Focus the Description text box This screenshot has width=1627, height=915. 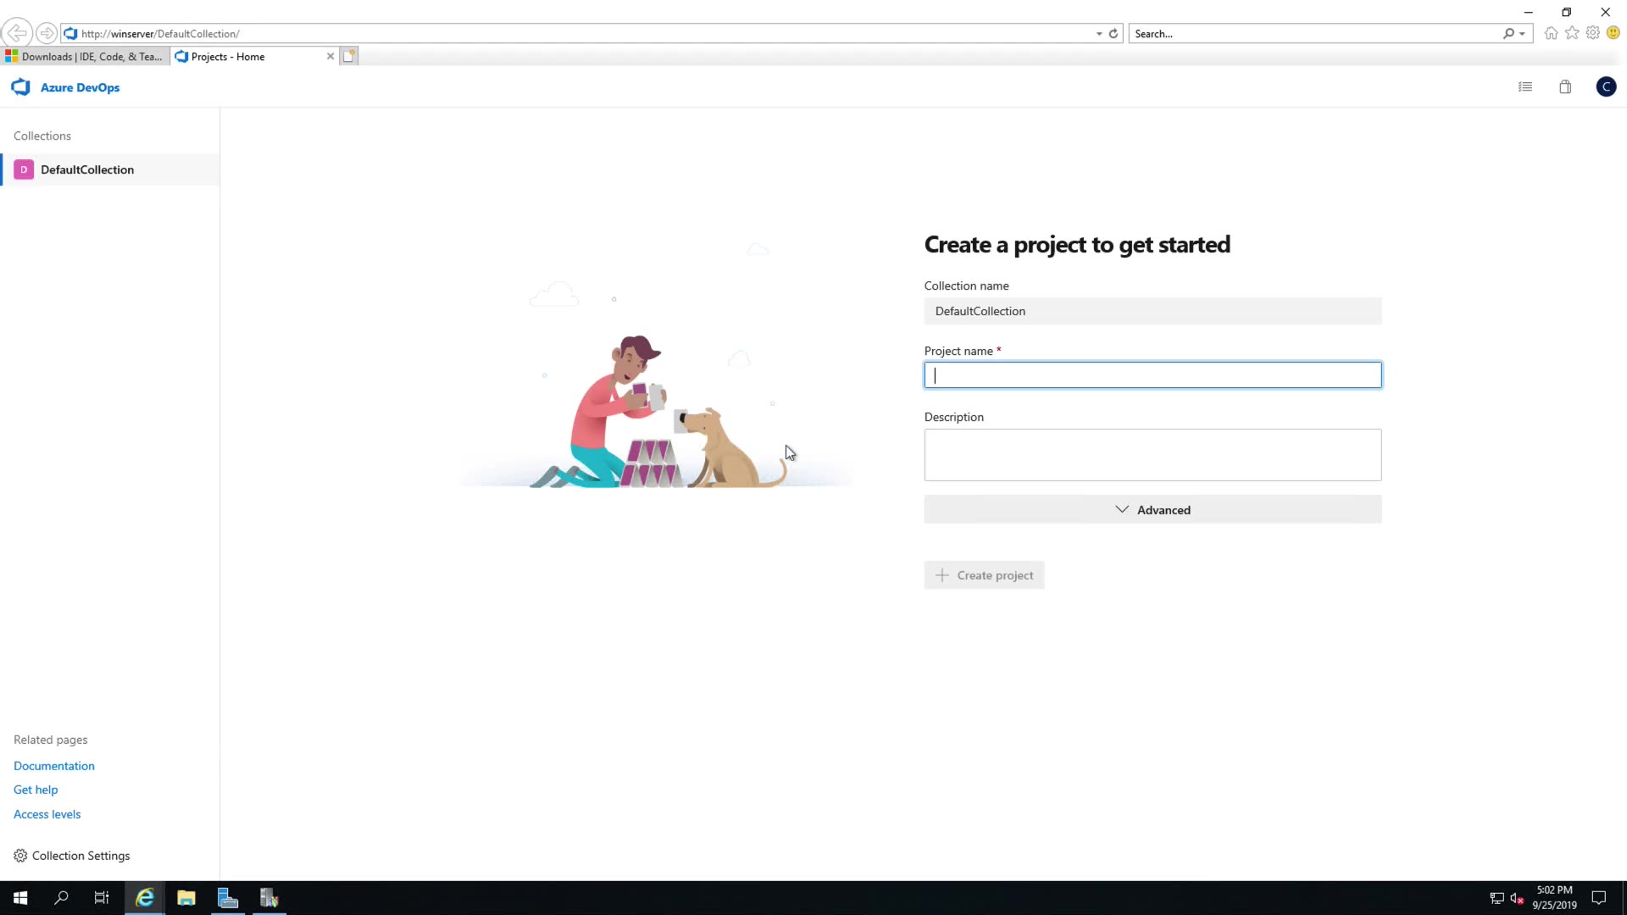pos(1152,455)
